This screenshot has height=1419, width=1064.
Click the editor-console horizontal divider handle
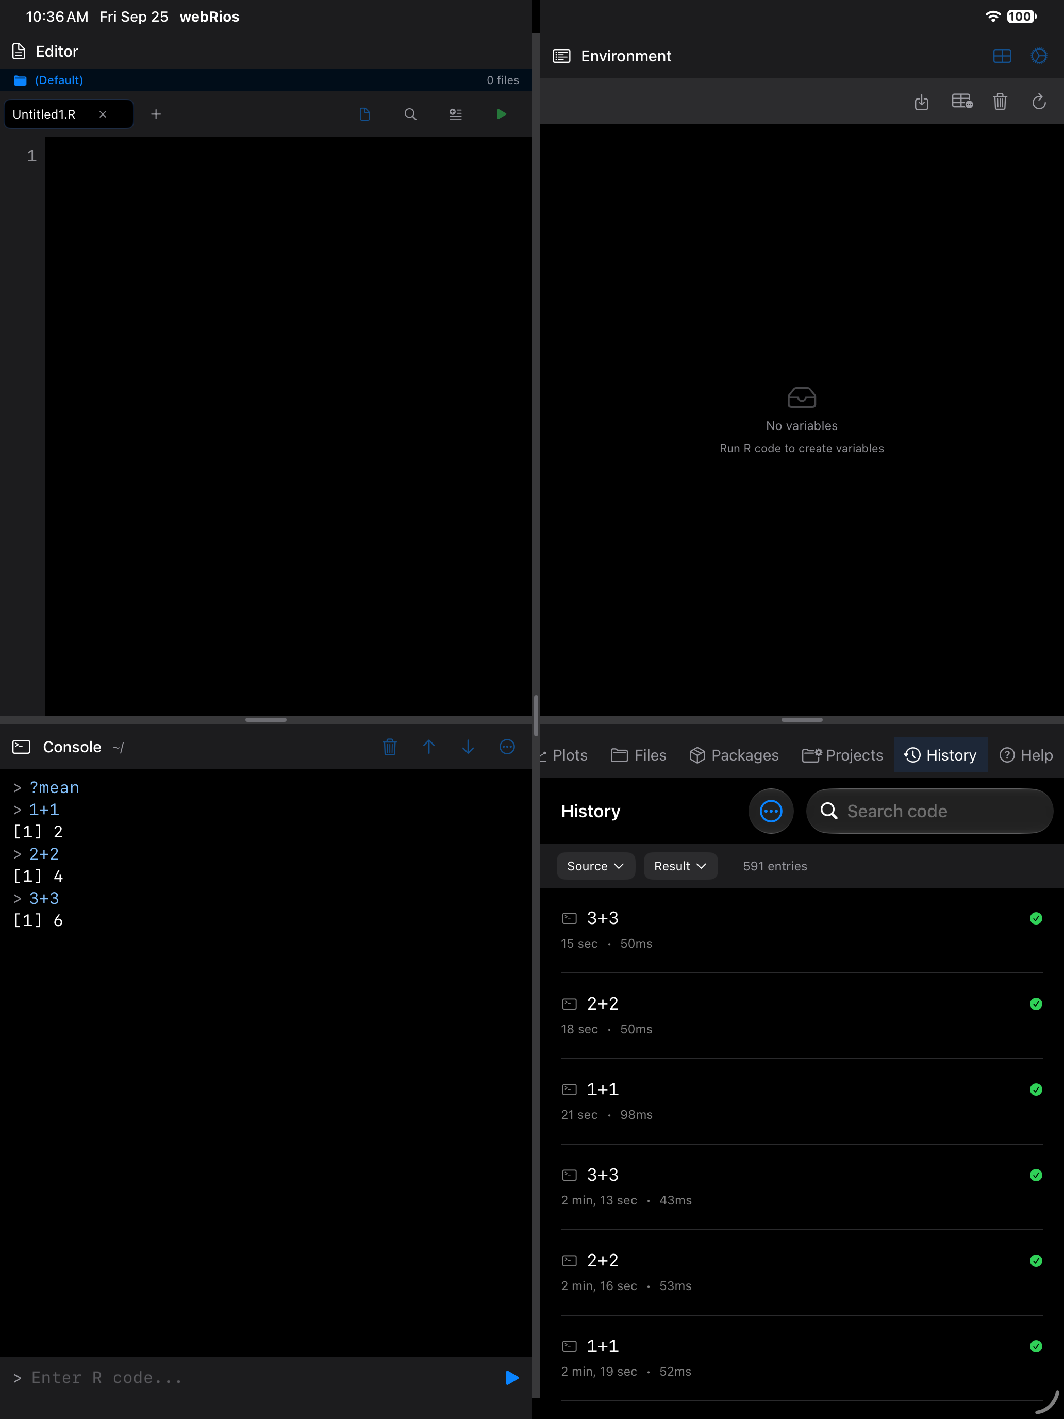tap(265, 720)
